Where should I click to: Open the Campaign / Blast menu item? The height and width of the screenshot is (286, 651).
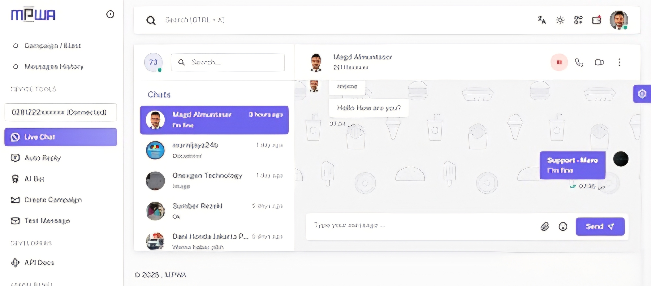[x=52, y=45]
